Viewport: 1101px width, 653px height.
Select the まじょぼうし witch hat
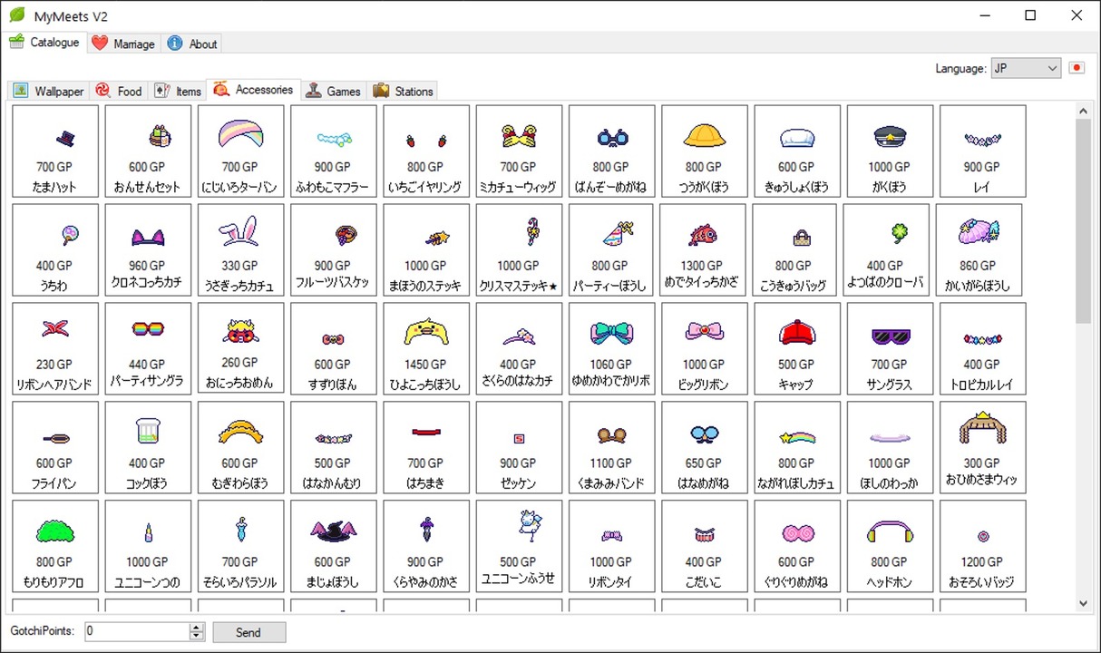point(334,546)
